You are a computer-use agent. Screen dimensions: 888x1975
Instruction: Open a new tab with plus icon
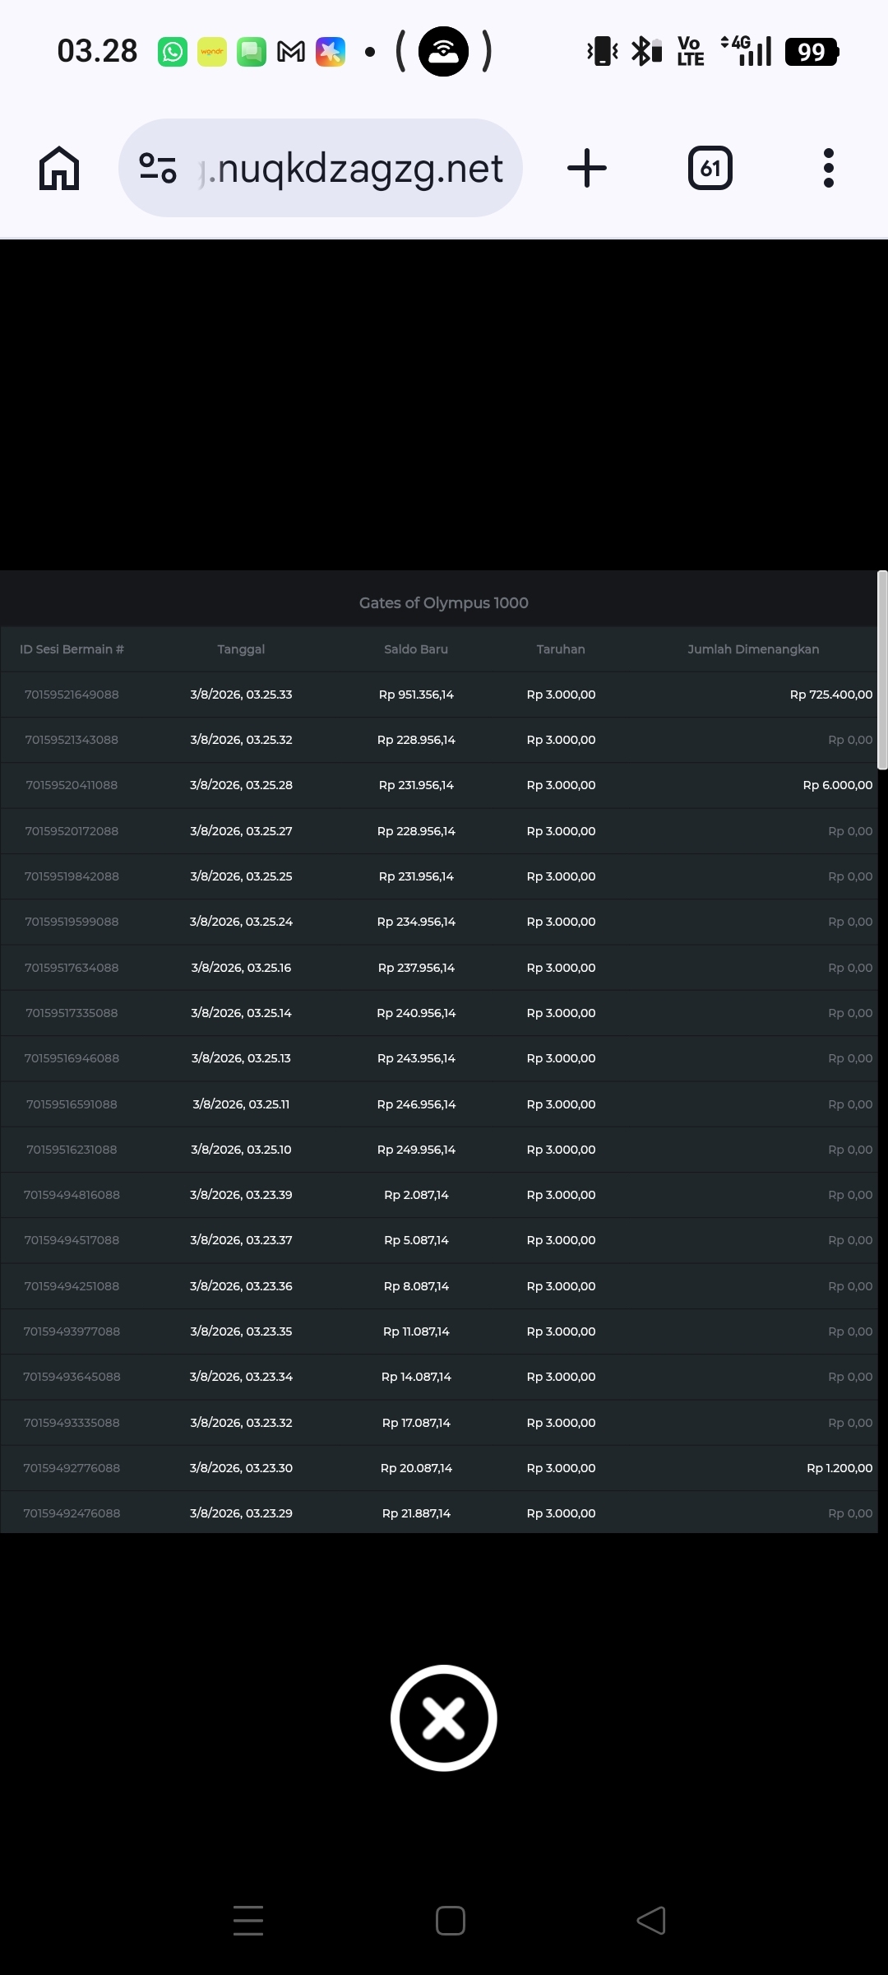(x=587, y=168)
